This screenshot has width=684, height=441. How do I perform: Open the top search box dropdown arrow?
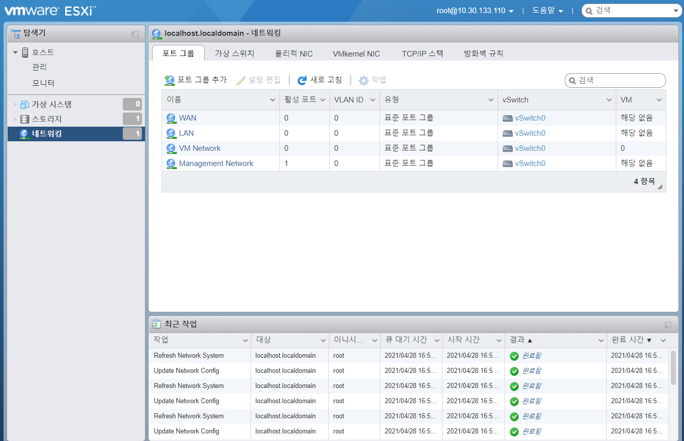click(676, 11)
